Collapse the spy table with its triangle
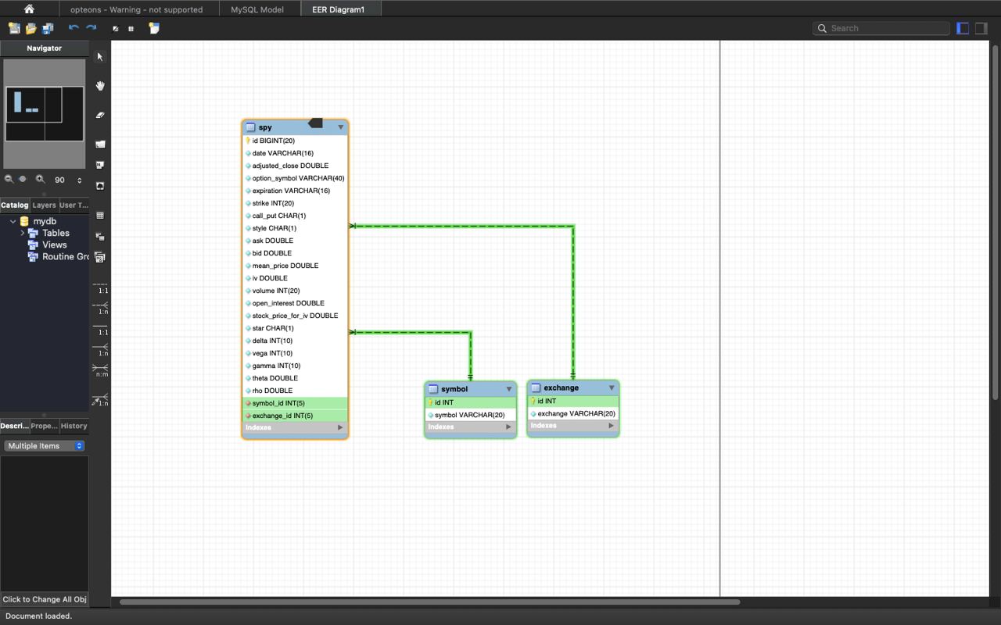 pos(340,127)
